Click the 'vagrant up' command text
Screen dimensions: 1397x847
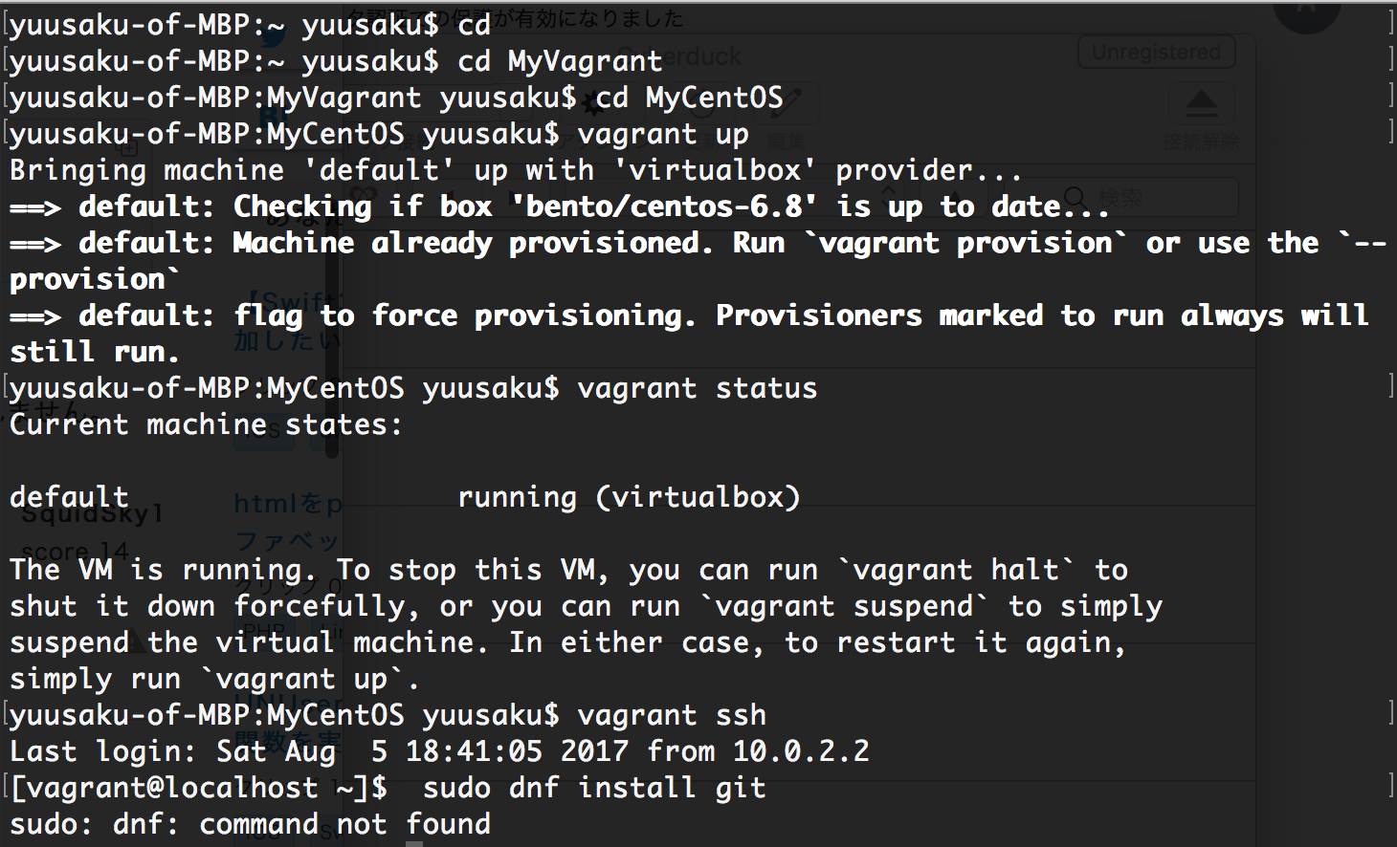click(663, 134)
